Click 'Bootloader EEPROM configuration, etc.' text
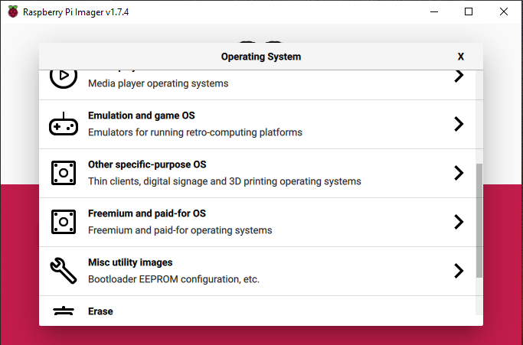The image size is (523, 345). (x=174, y=279)
